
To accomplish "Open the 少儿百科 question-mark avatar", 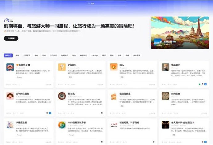I will click(x=62, y=67).
